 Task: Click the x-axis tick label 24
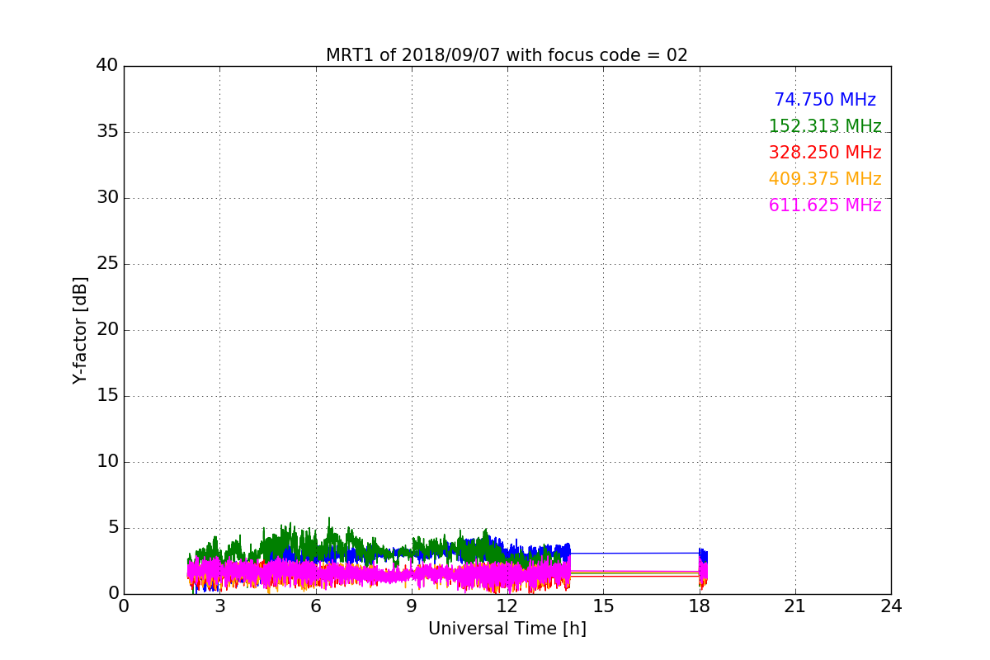click(891, 606)
